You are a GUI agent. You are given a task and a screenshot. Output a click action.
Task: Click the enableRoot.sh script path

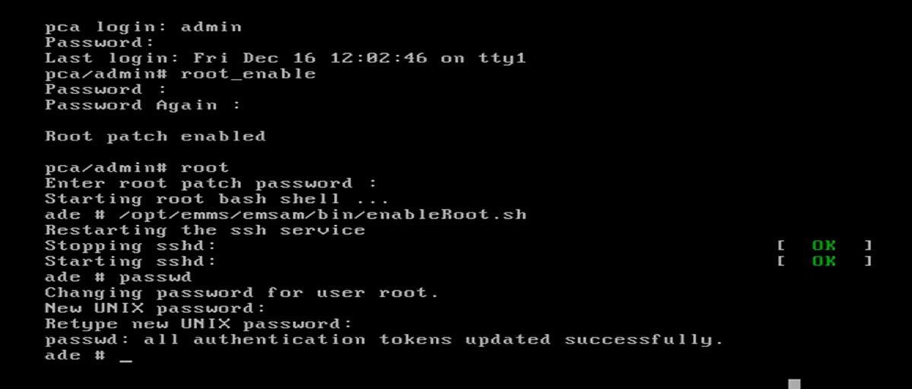(323, 214)
